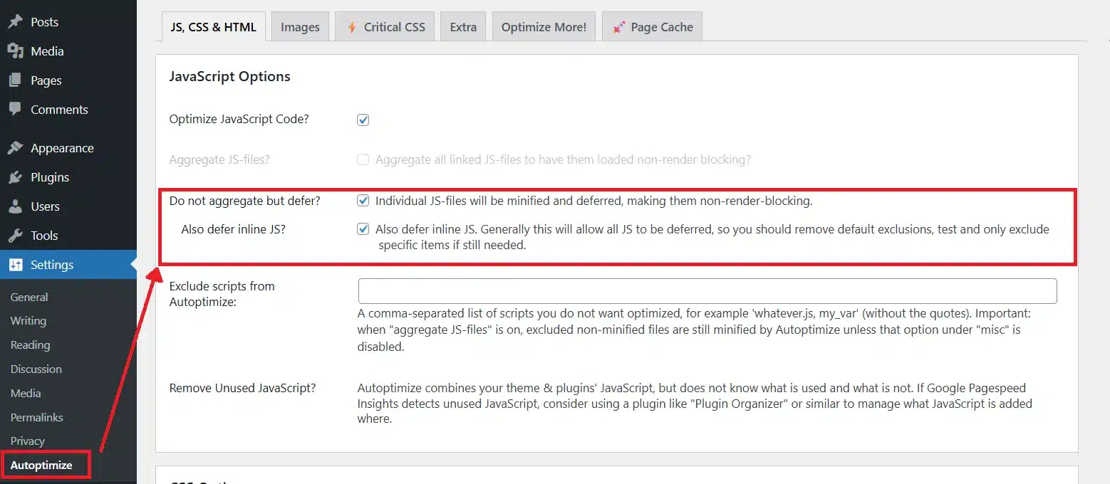Go to Permalinks settings

tap(36, 418)
